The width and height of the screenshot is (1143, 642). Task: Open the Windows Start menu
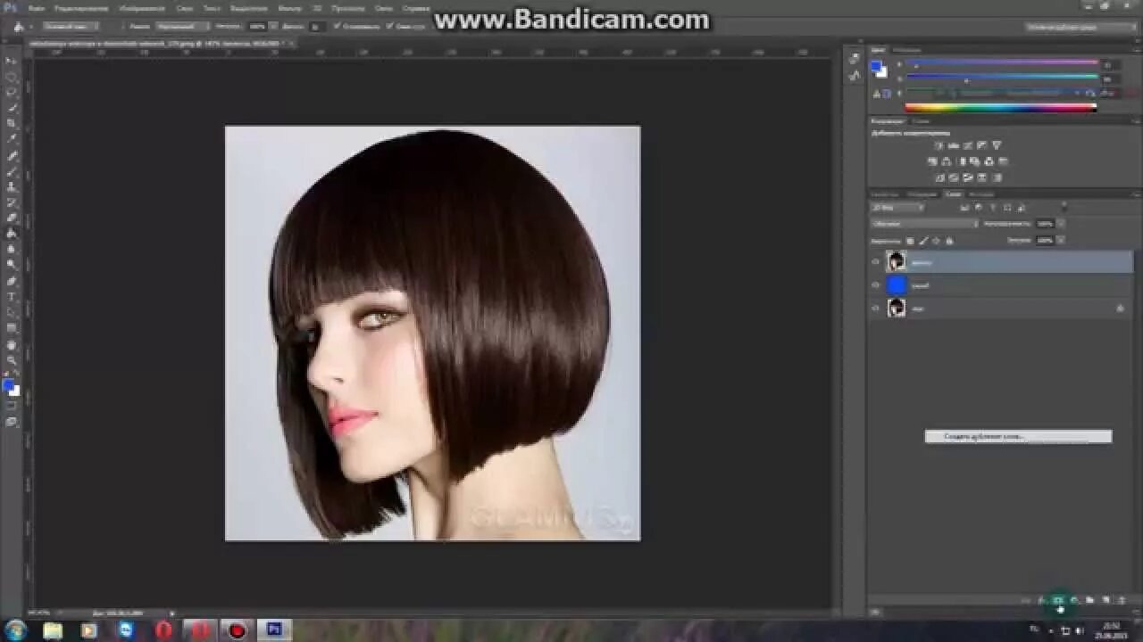[x=15, y=630]
